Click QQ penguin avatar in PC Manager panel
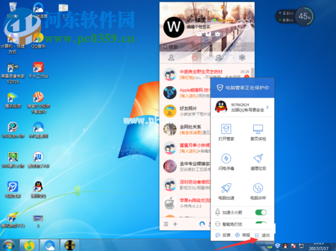 [x=221, y=107]
